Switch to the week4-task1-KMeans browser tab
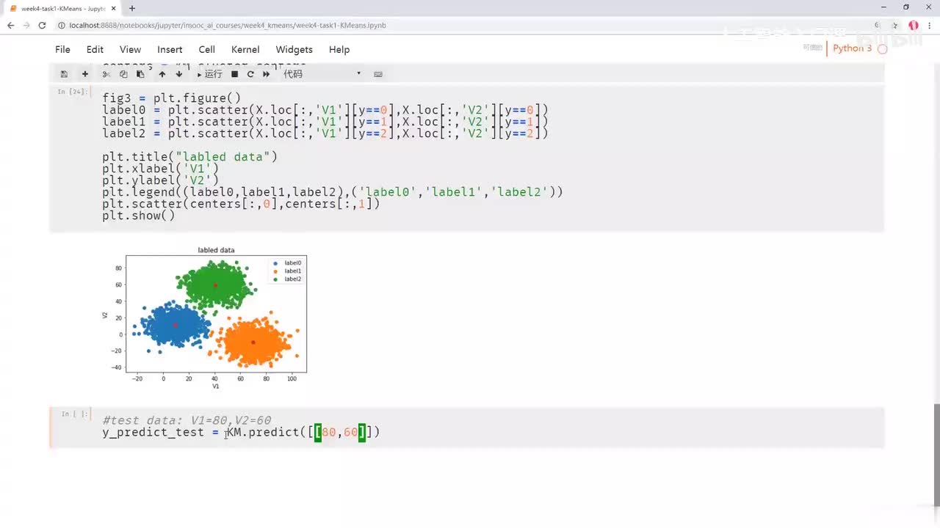Image resolution: width=940 pixels, height=528 pixels. click(x=62, y=8)
